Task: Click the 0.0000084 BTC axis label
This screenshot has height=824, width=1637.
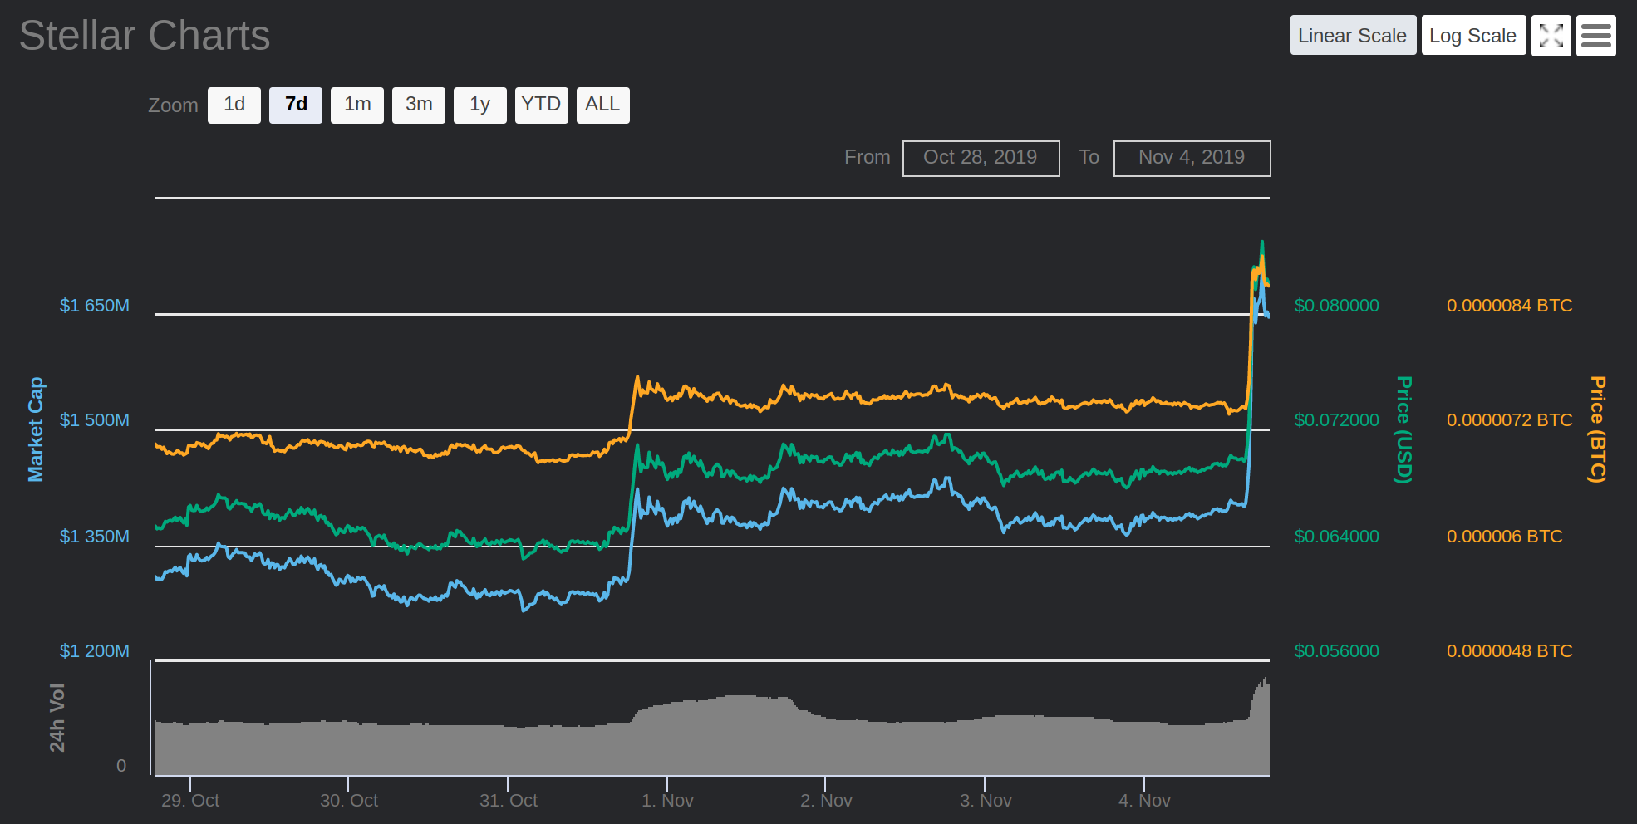Action: coord(1510,306)
